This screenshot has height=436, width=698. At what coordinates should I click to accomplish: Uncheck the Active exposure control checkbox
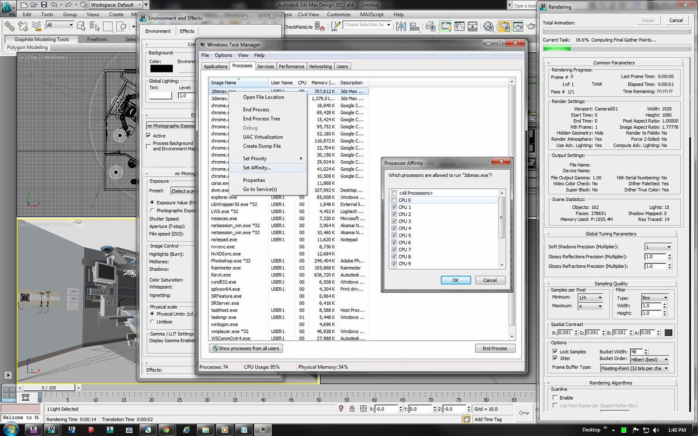(x=148, y=136)
